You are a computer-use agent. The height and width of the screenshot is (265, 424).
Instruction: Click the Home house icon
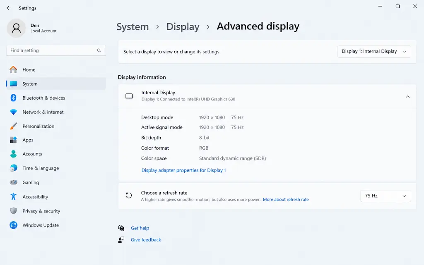(13, 69)
